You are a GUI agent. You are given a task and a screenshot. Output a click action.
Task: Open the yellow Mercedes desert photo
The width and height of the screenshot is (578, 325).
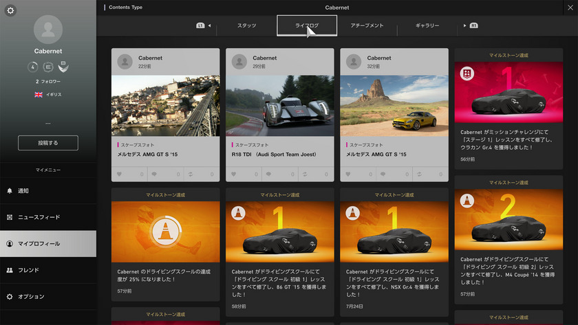394,106
